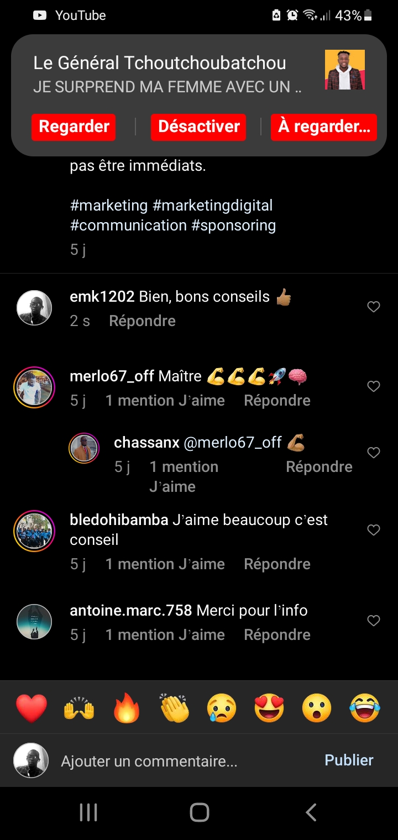
Task: Like the bledohibamba comment heart
Action: pyautogui.click(x=374, y=530)
